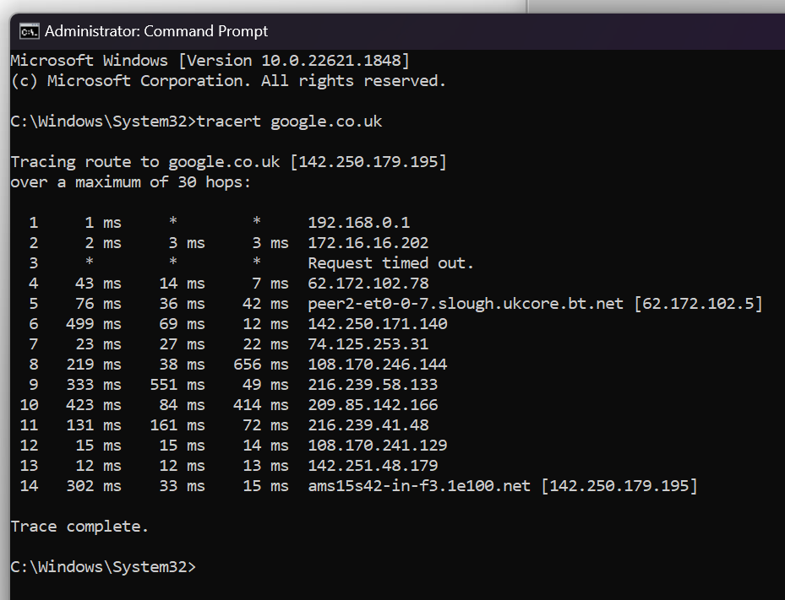Click IP address 62.172.102.78 at hop 4
785x600 pixels.
pos(368,284)
